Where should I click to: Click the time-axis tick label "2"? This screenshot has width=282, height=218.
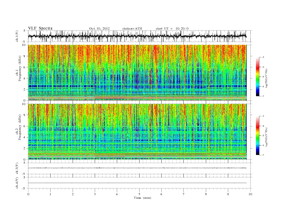click(x=73, y=194)
